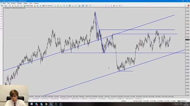Viewport: 190px width, 106px height.
Task: Switch to the CADCHFe,H1 chart tab
Action: pos(138,99)
